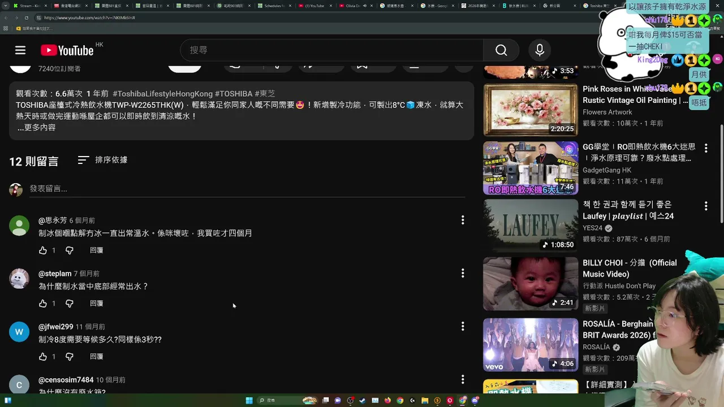Switch to the Olivia browser tab
Screen dimensions: 724x407
click(x=355, y=6)
